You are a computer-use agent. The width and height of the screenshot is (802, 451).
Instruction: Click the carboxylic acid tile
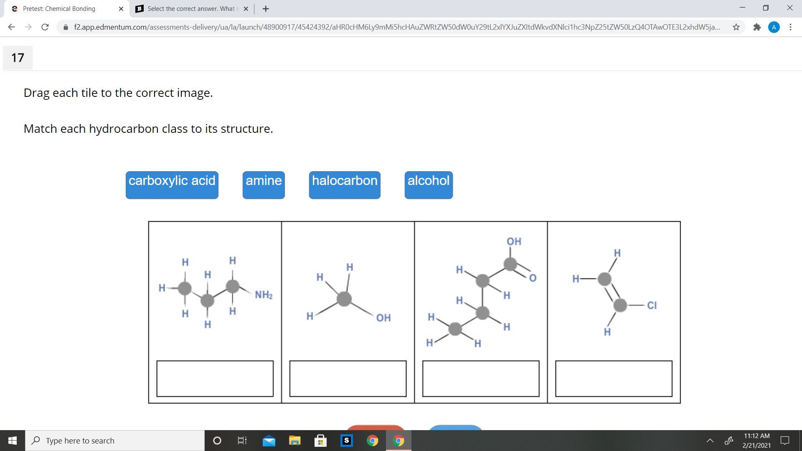click(x=172, y=185)
